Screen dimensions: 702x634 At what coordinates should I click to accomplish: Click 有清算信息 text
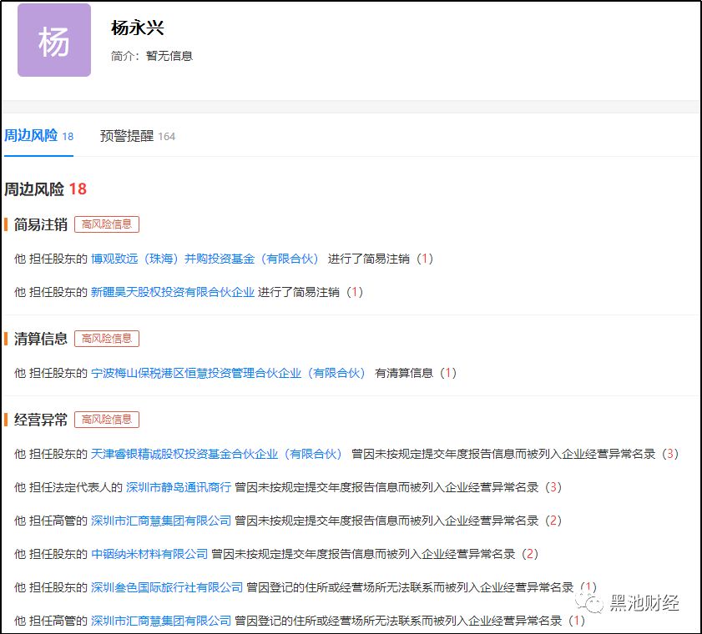pyautogui.click(x=404, y=373)
